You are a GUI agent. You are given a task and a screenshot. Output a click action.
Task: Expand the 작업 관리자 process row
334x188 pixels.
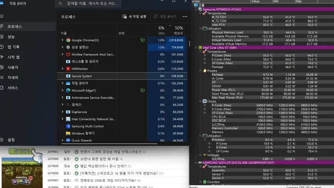pyautogui.click(x=62, y=83)
